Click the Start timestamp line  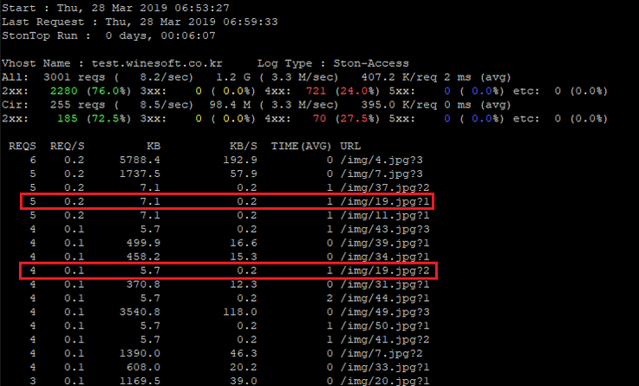pyautogui.click(x=115, y=8)
